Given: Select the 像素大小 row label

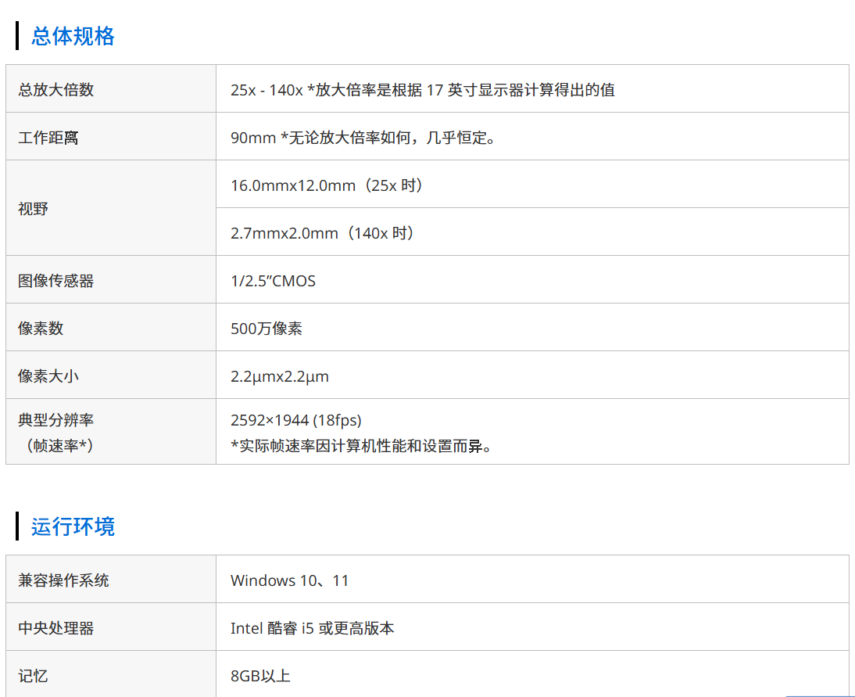Looking at the screenshot, I should point(48,376).
